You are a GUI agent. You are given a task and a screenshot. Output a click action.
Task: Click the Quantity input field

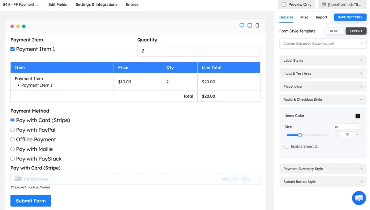[x=199, y=51]
